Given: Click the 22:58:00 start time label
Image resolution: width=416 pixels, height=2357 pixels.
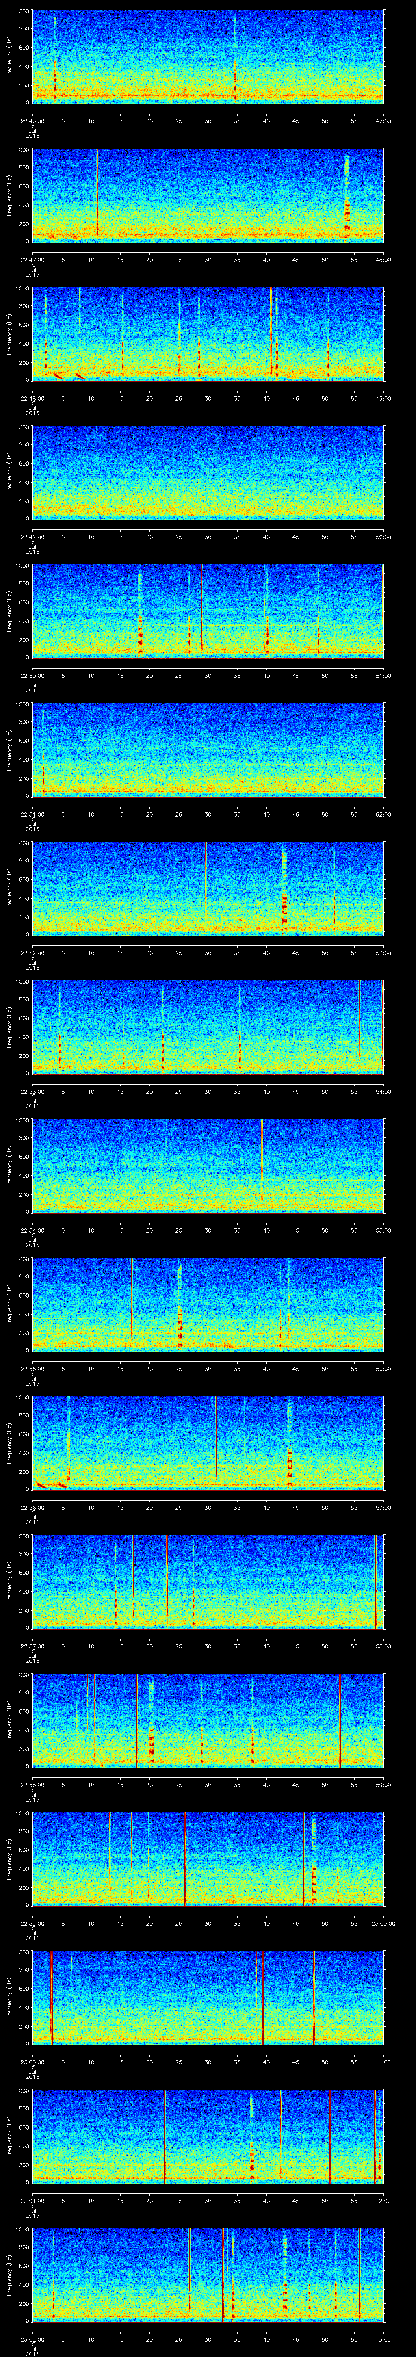Looking at the screenshot, I should tap(32, 1784).
